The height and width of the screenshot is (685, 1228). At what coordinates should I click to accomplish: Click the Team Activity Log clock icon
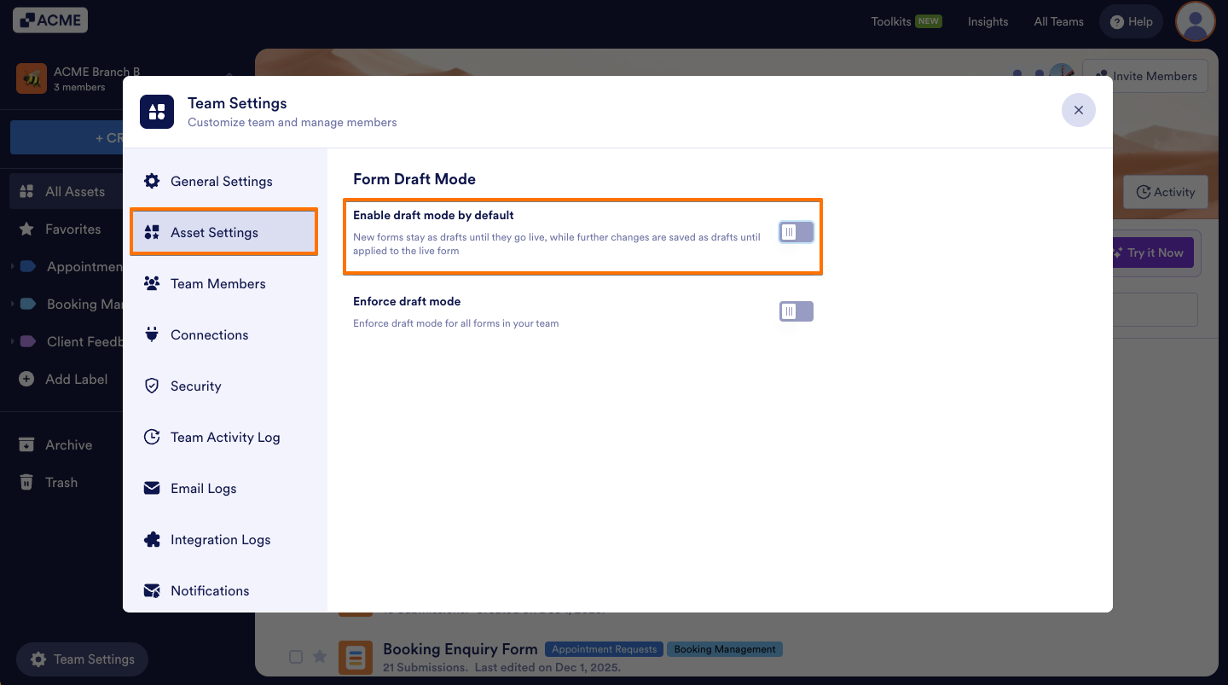pos(152,437)
